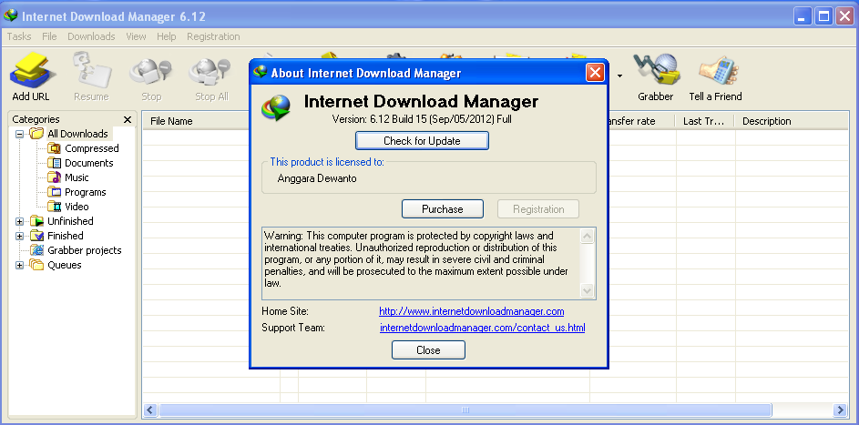The image size is (859, 425).
Task: Open the Support Team contact_us link
Action: (x=483, y=328)
